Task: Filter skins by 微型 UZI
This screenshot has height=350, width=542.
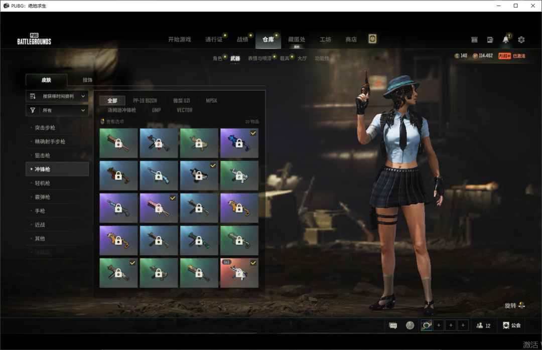Action: click(182, 101)
